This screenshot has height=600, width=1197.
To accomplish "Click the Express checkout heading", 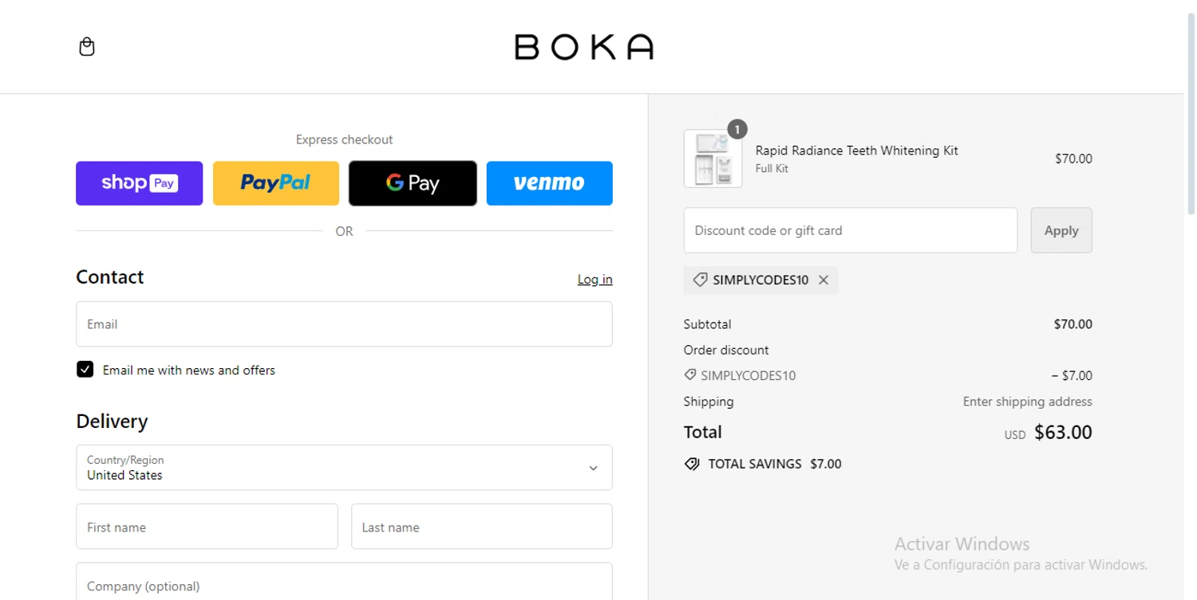I will 344,139.
